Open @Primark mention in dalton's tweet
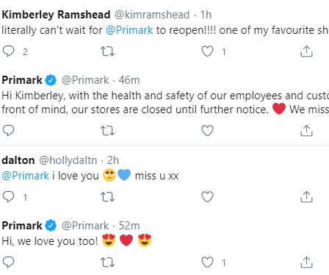Image resolution: width=329 pixels, height=275 pixels. click(x=26, y=176)
